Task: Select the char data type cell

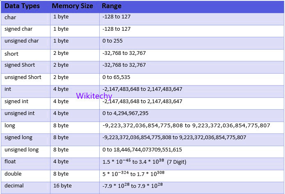Action: [x=11, y=18]
